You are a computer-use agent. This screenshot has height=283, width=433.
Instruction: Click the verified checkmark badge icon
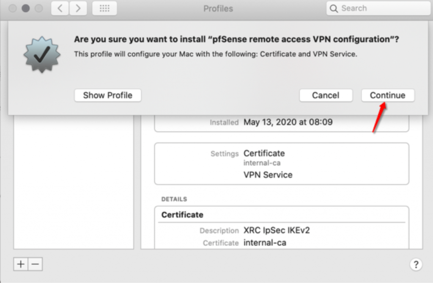point(42,55)
